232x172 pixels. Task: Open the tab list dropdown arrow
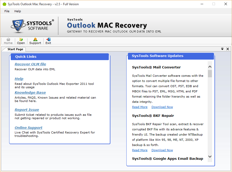(222, 49)
